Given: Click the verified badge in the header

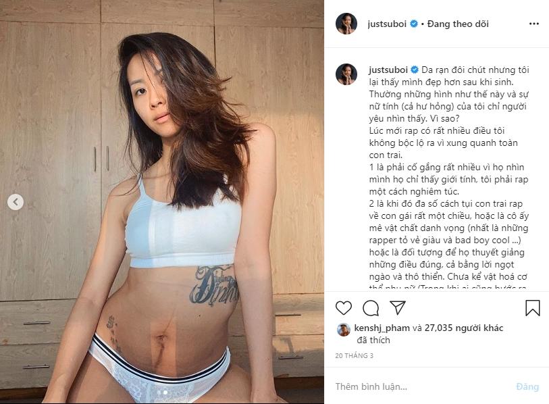Looking at the screenshot, I should (413, 24).
